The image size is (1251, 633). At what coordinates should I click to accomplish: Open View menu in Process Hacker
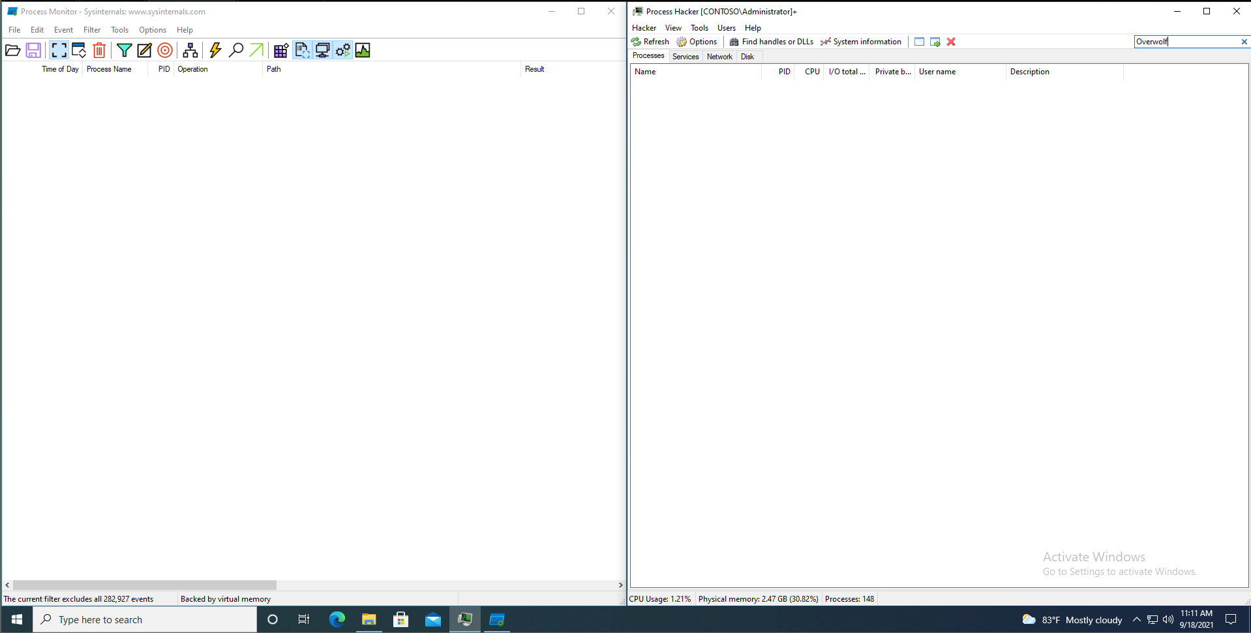click(673, 28)
